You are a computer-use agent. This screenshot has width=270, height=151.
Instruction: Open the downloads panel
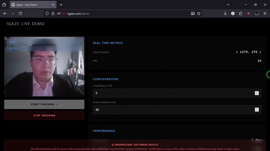click(x=225, y=13)
